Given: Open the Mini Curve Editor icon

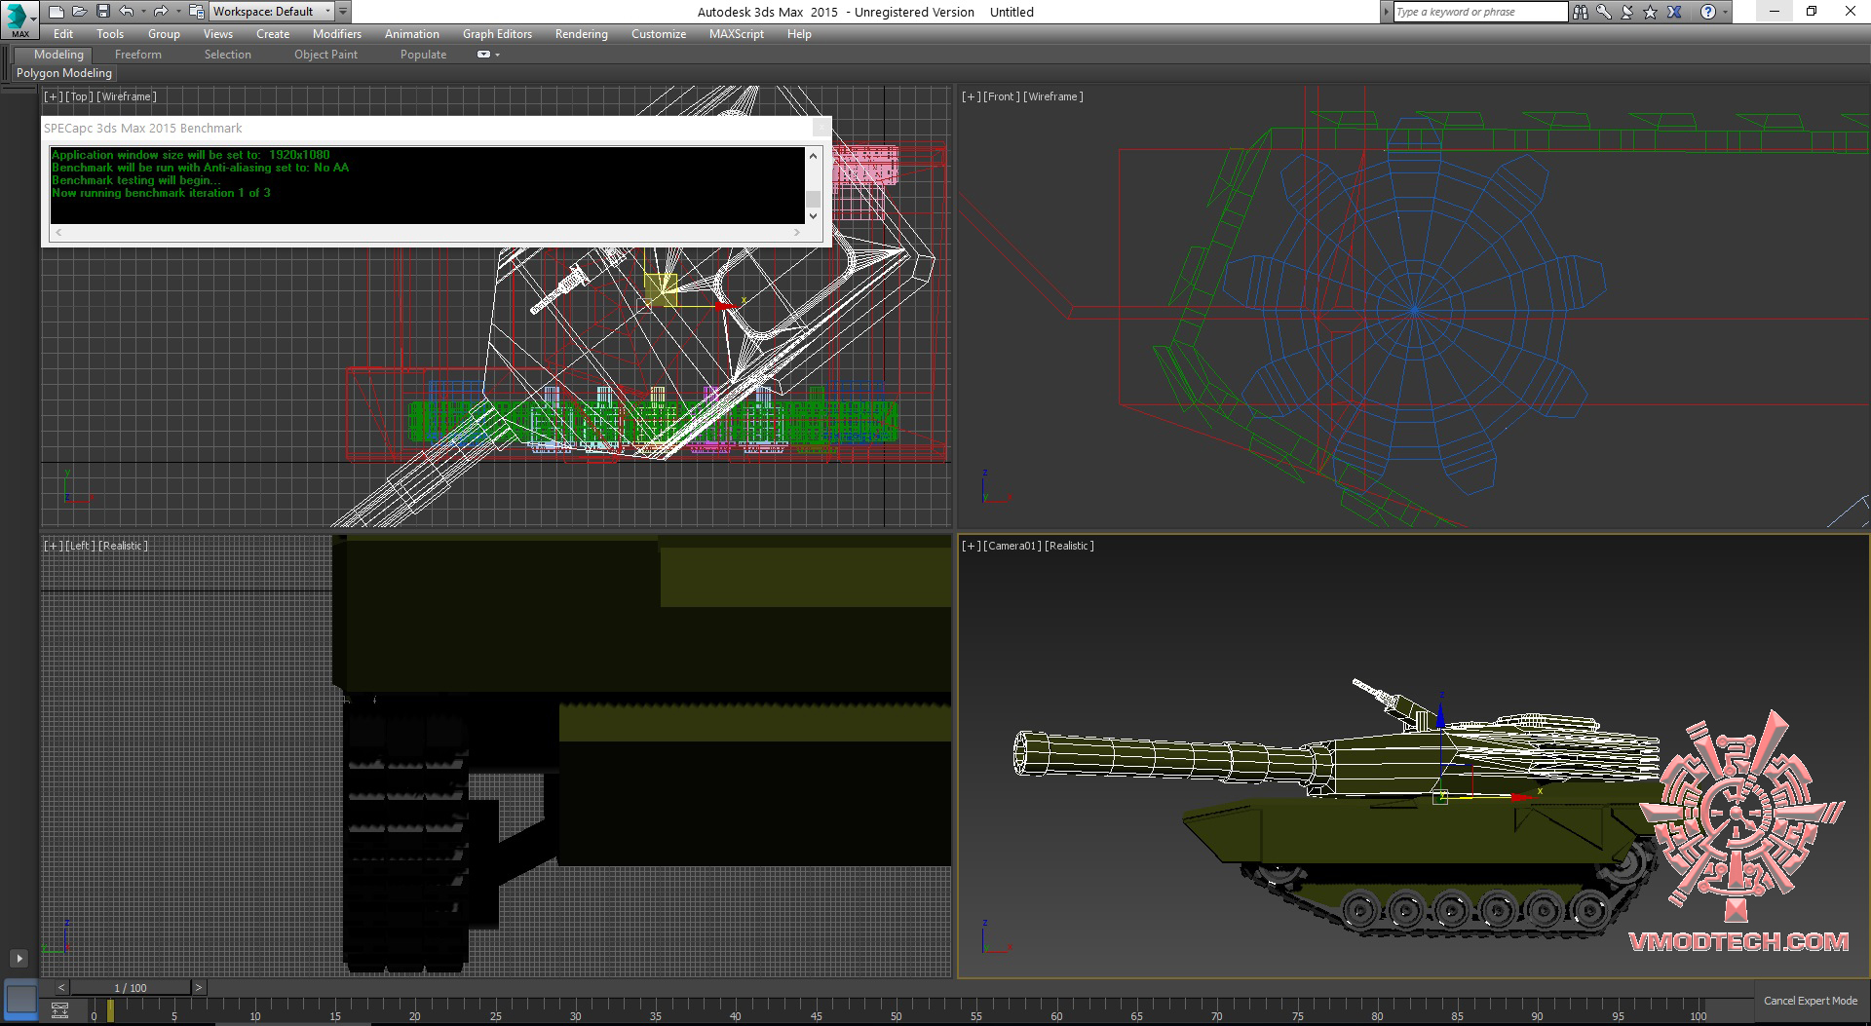Looking at the screenshot, I should pyautogui.click(x=59, y=1009).
